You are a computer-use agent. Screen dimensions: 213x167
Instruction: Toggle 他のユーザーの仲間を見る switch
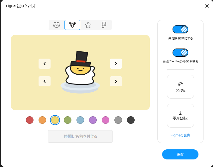tap(180, 53)
